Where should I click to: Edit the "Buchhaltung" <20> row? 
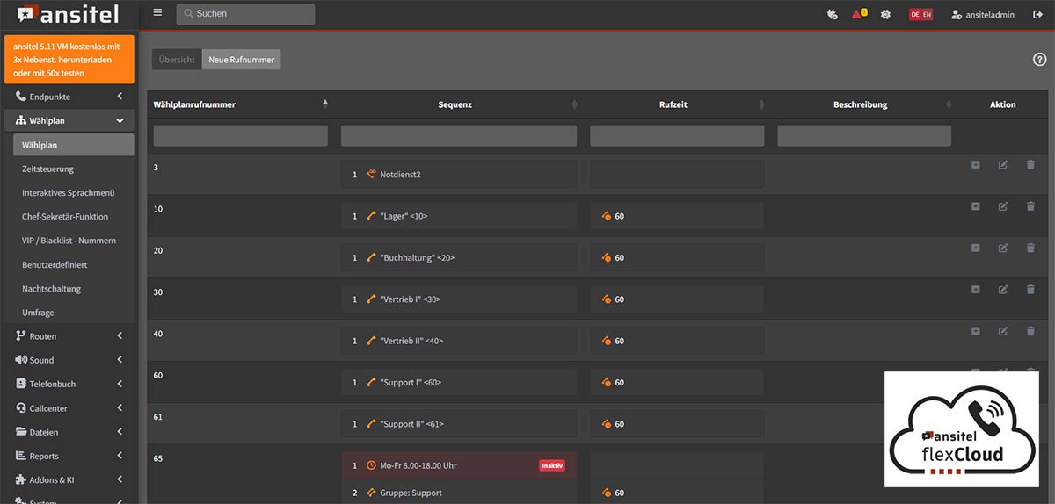[1003, 248]
